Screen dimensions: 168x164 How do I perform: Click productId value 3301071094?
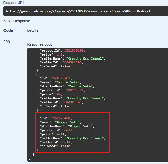click(74, 50)
